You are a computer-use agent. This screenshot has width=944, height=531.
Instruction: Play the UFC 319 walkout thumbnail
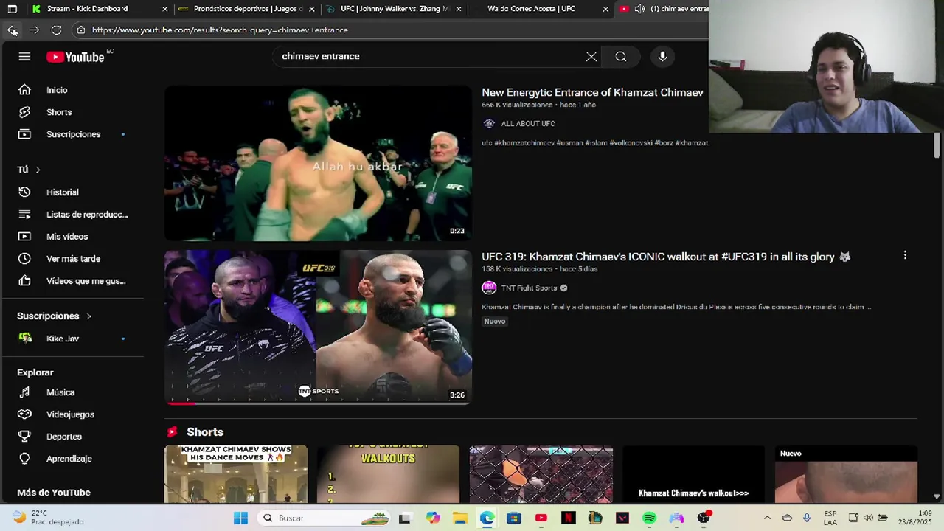click(x=318, y=327)
